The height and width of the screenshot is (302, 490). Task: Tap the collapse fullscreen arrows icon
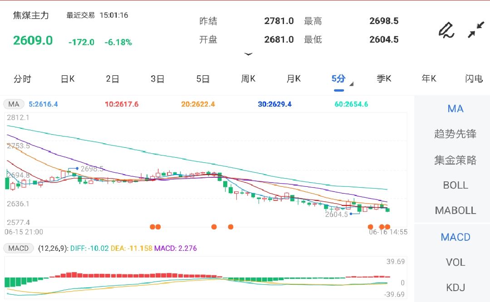pyautogui.click(x=476, y=30)
